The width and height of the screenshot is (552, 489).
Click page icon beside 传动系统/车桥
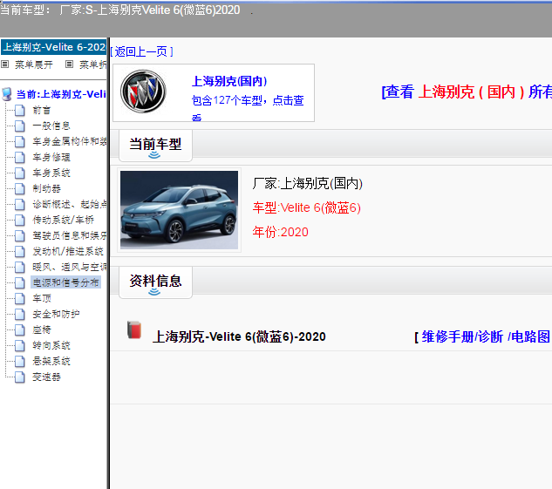coord(20,221)
